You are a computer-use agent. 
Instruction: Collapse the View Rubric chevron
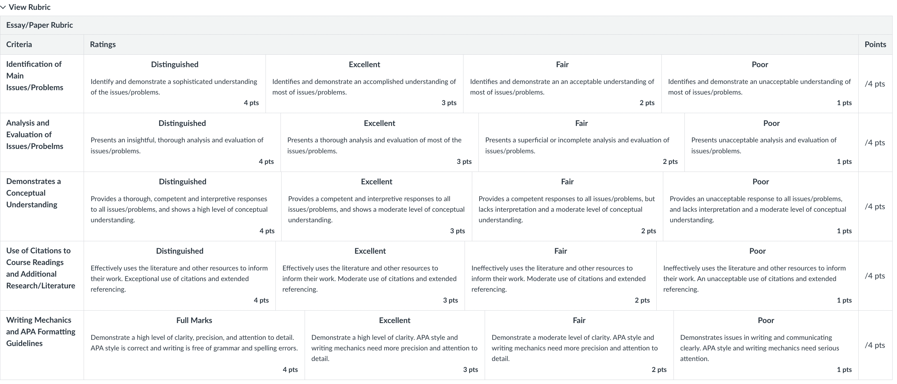click(x=3, y=7)
